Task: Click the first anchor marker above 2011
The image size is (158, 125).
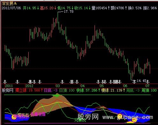Action: tap(5, 82)
